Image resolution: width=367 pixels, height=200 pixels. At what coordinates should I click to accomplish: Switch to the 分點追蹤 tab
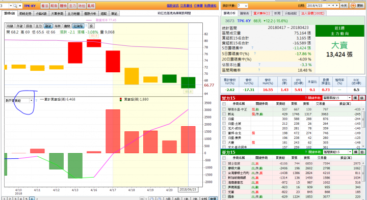[x=291, y=13]
